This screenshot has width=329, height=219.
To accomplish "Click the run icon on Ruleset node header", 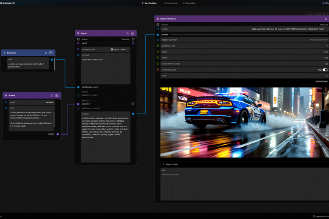I will coord(57,95).
